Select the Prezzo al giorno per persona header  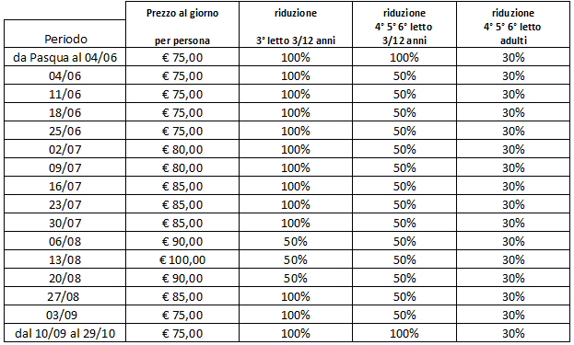[182, 25]
